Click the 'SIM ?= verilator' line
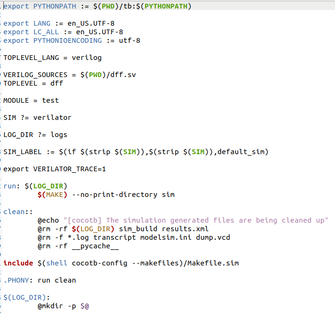This screenshot has height=314, width=335. click(38, 118)
